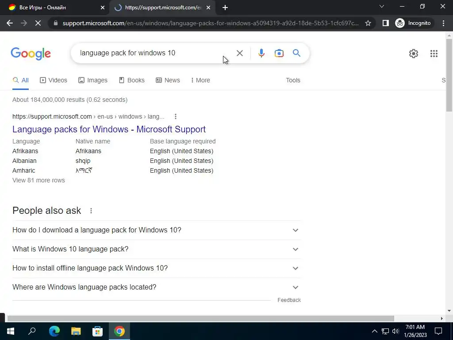Click Albanian table row entry
Screen dimensions: 453x340
pos(24,161)
